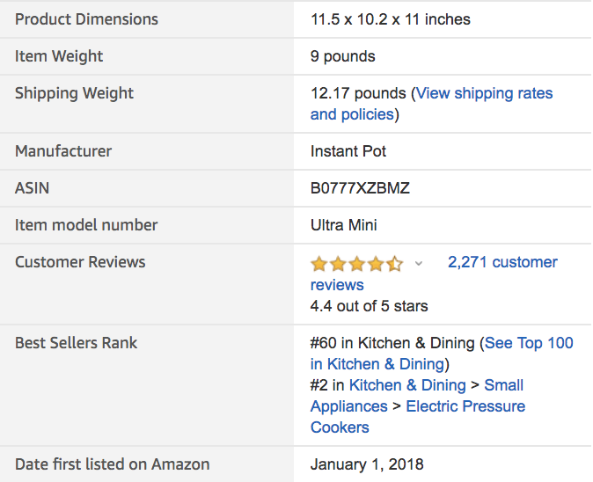Click the Customer Reviews row label

pos(80,262)
